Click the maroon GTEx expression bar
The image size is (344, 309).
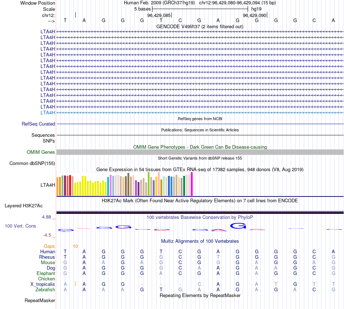click(x=65, y=186)
